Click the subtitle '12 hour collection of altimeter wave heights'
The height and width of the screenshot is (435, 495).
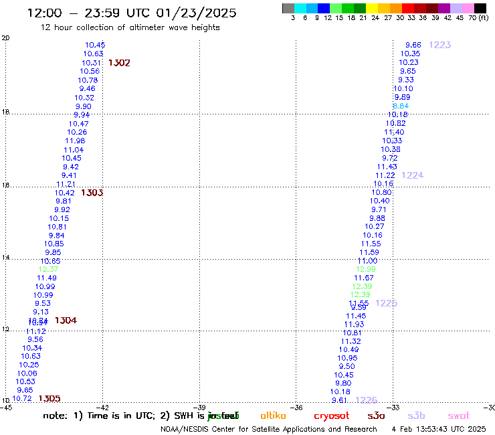(130, 27)
